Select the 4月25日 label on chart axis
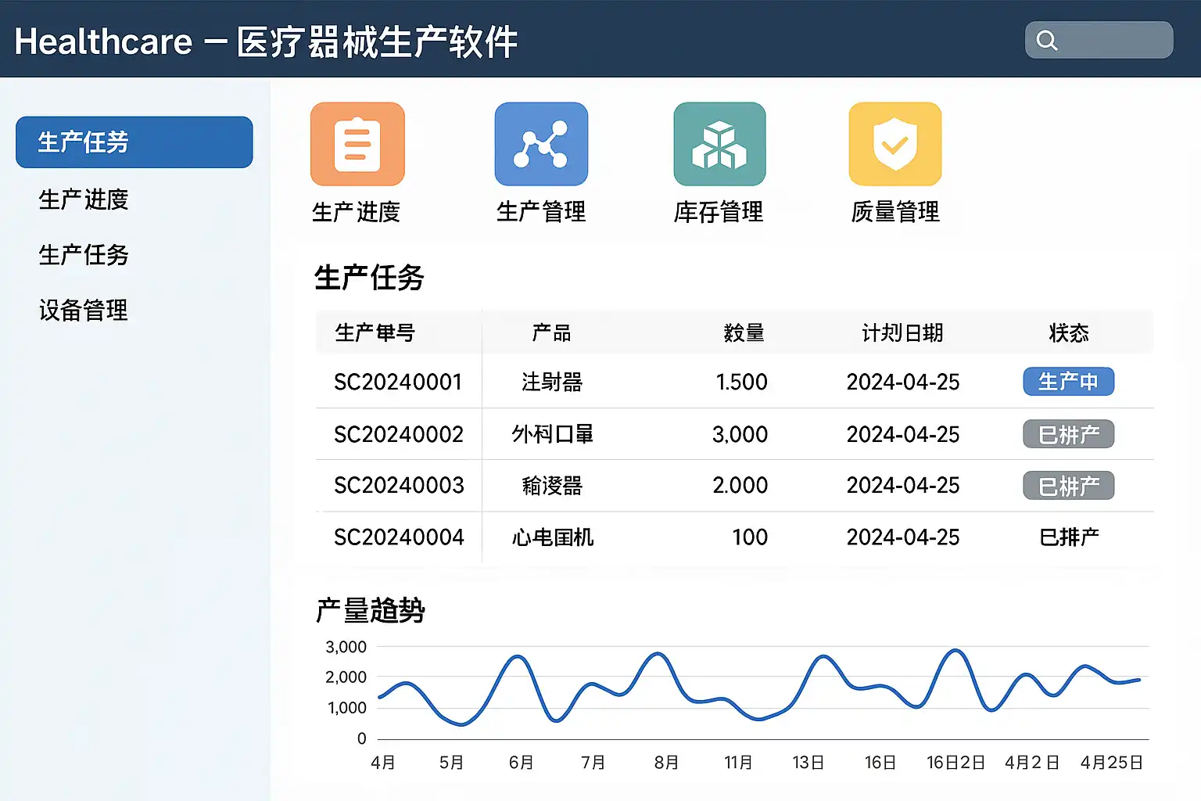Image resolution: width=1201 pixels, height=801 pixels. (x=1111, y=763)
